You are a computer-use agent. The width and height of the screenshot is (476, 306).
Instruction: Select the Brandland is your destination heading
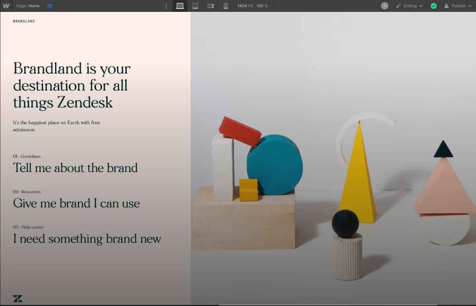(x=72, y=86)
